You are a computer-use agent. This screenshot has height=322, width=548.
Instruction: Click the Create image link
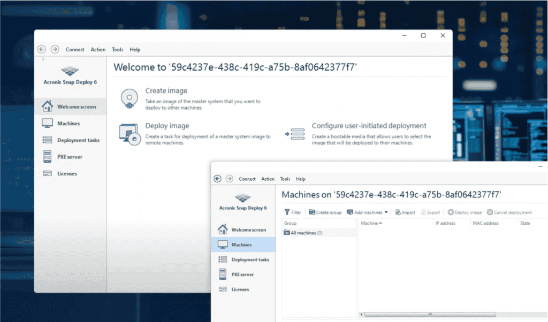(166, 91)
